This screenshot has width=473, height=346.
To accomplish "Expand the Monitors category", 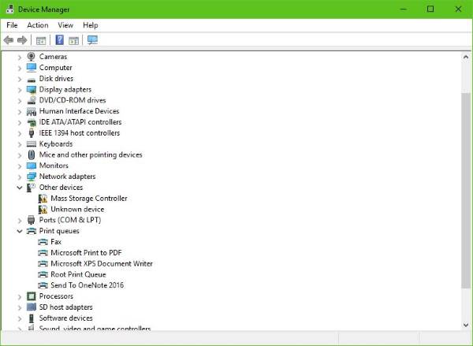I will [x=20, y=166].
